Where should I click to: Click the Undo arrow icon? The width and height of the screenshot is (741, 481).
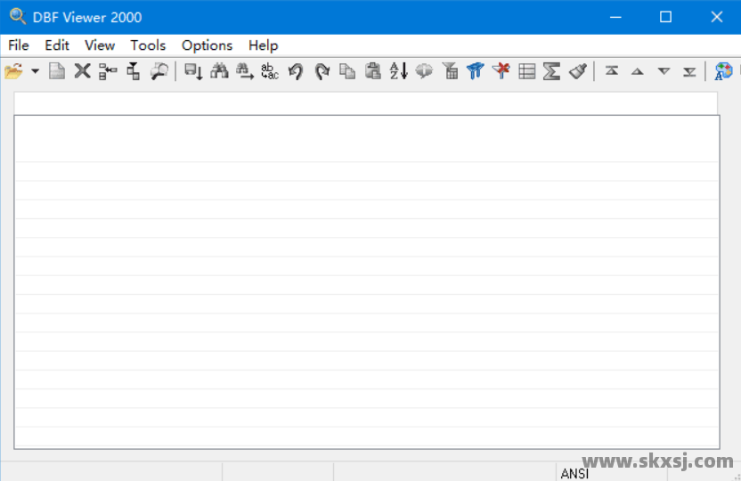(x=296, y=71)
